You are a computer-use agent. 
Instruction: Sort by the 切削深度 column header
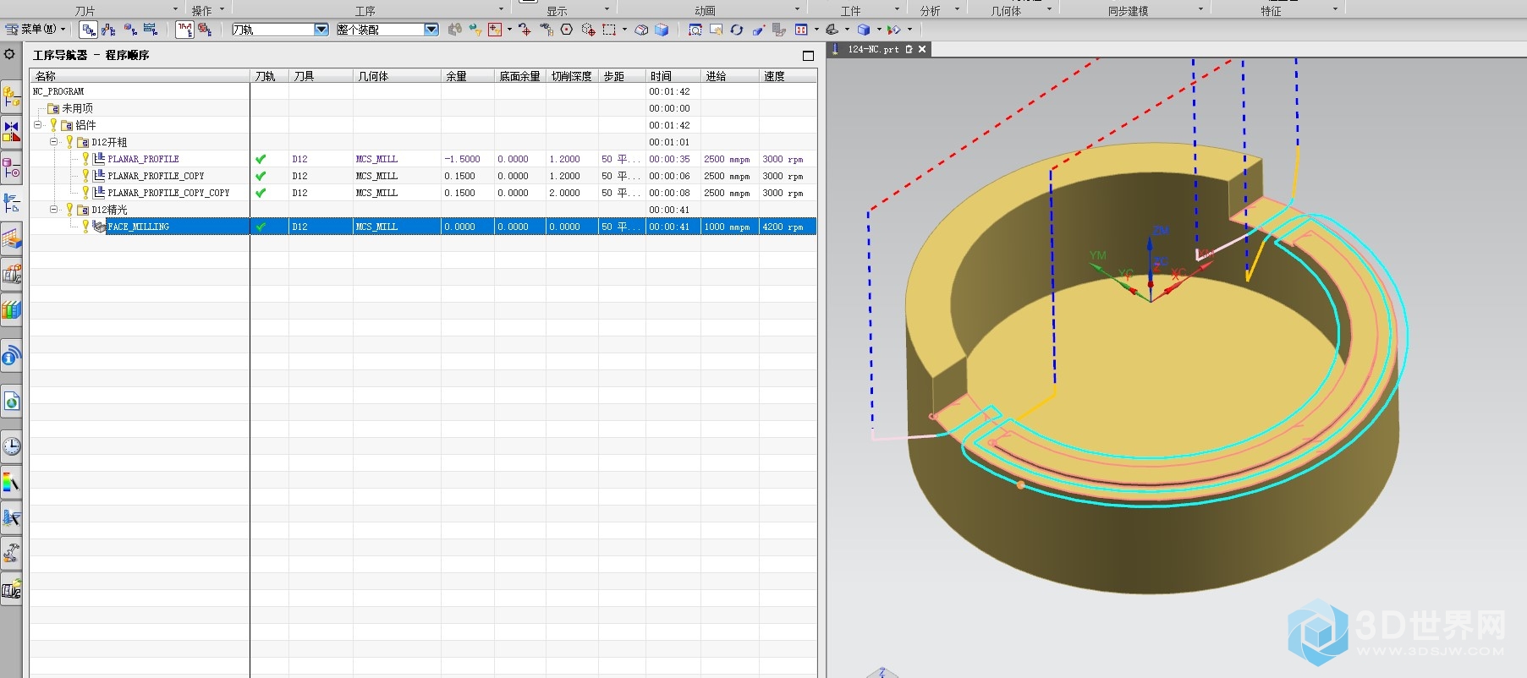pyautogui.click(x=572, y=76)
